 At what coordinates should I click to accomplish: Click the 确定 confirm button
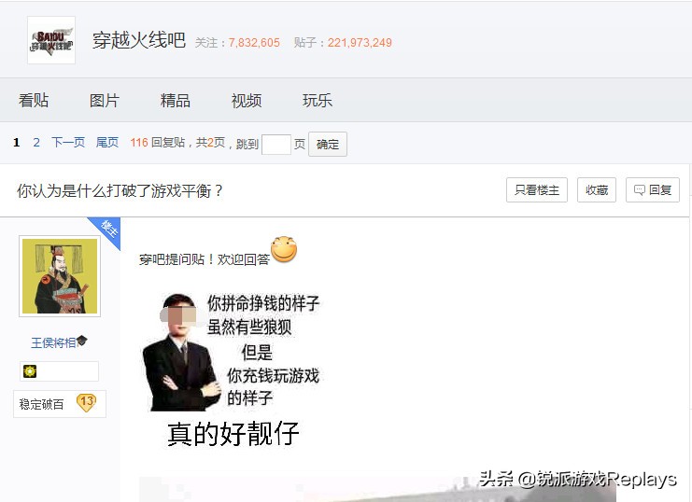(x=328, y=145)
